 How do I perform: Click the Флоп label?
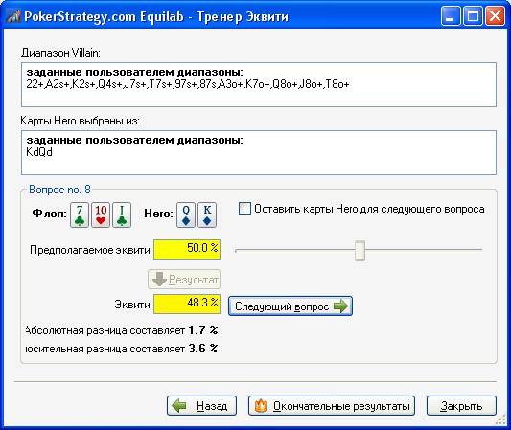(x=49, y=214)
